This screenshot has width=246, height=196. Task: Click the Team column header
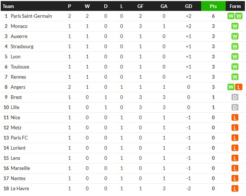click(8, 6)
